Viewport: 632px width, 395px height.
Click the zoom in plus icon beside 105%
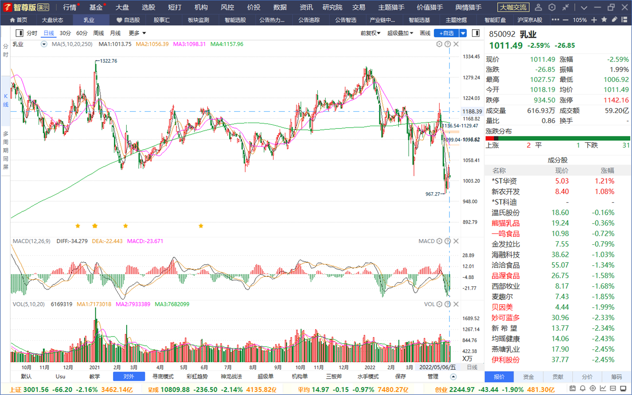pyautogui.click(x=594, y=20)
